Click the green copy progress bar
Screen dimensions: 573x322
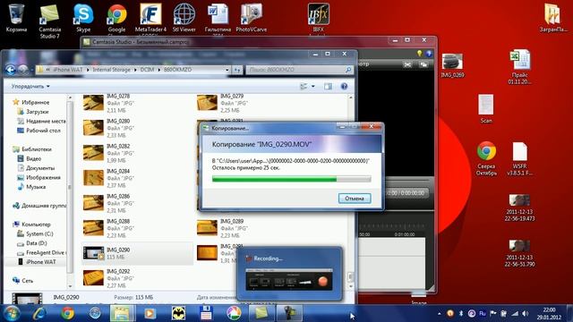coord(291,179)
